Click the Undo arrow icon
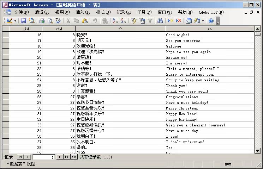 click(x=95, y=21)
